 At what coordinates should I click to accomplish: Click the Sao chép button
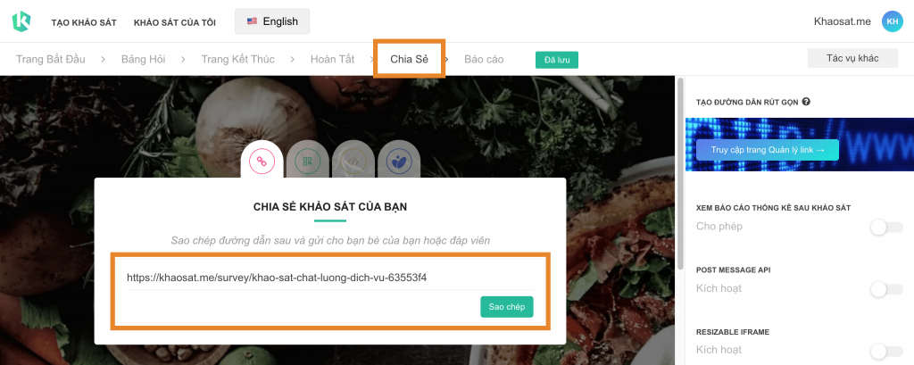click(507, 307)
